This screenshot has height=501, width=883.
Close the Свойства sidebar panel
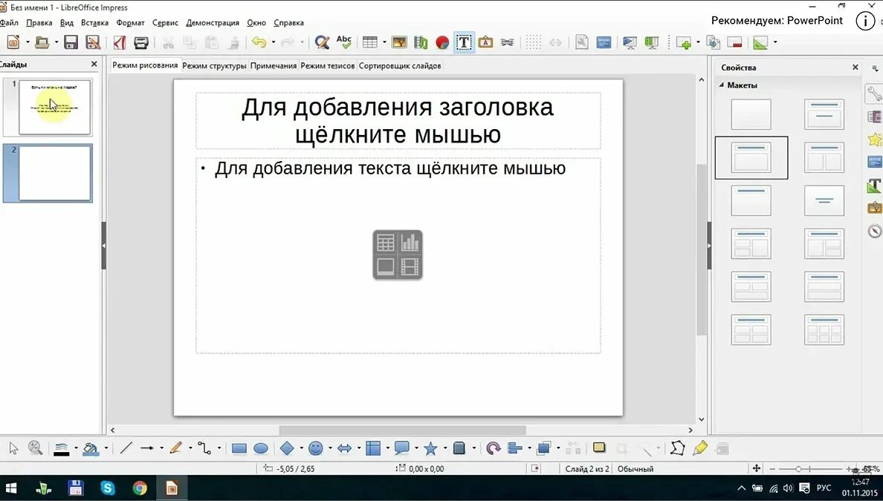[855, 67]
